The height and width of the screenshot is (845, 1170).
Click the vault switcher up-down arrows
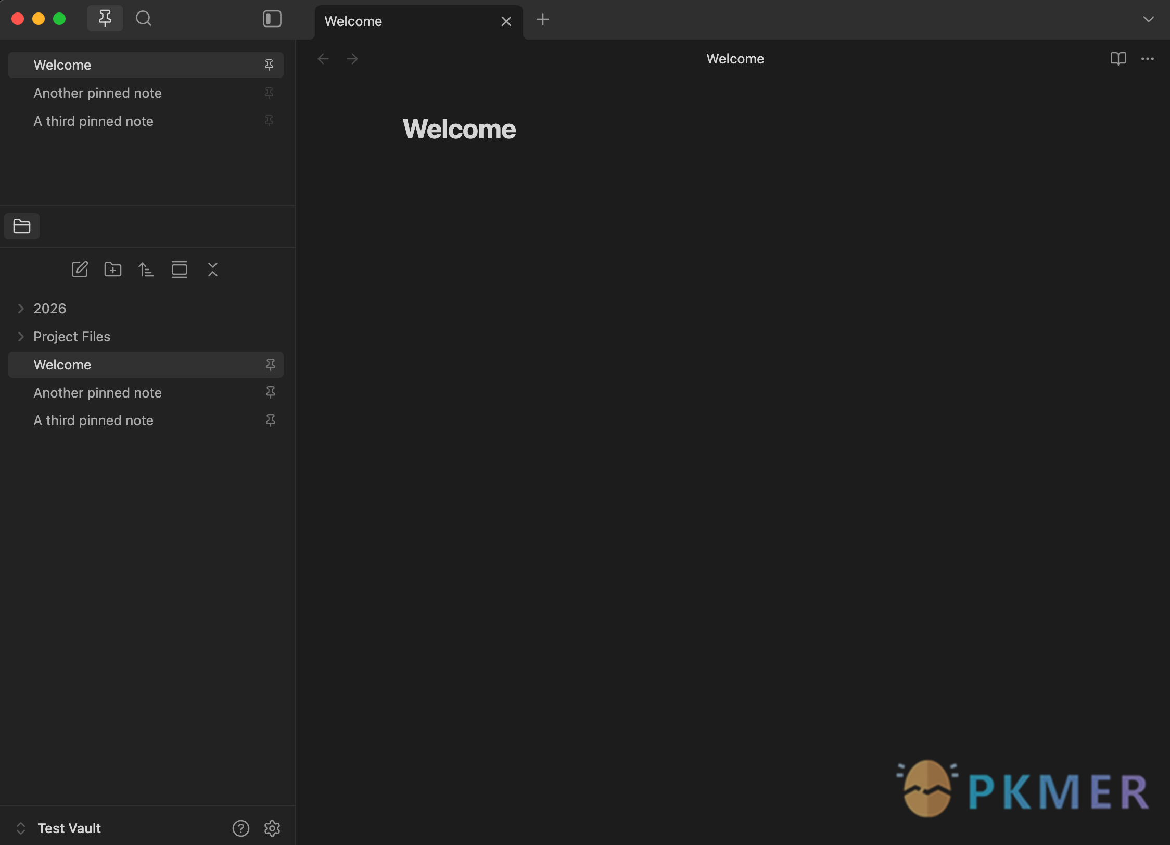(21, 828)
